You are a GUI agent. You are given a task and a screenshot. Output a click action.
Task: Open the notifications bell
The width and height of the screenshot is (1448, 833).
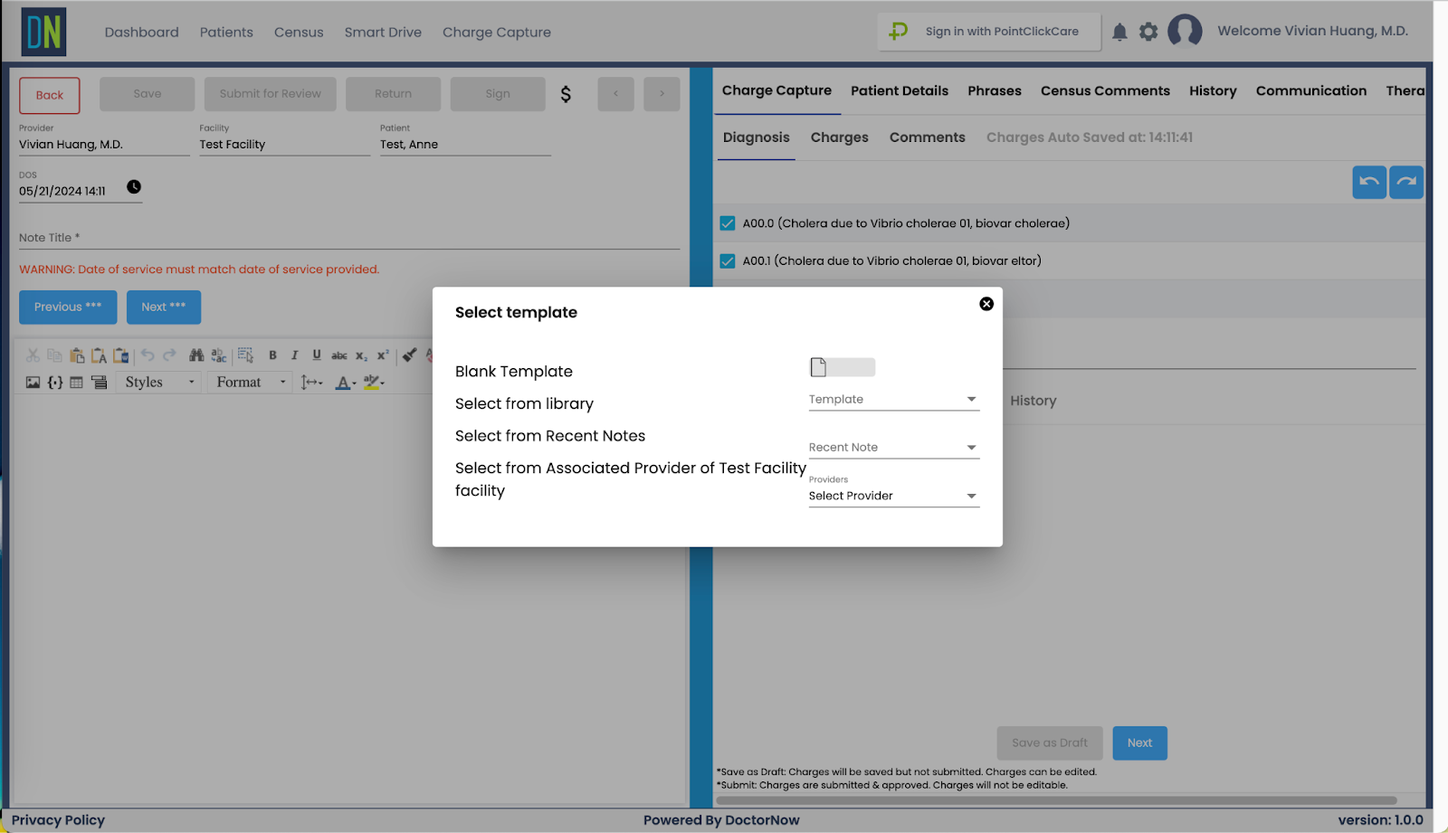coord(1119,33)
